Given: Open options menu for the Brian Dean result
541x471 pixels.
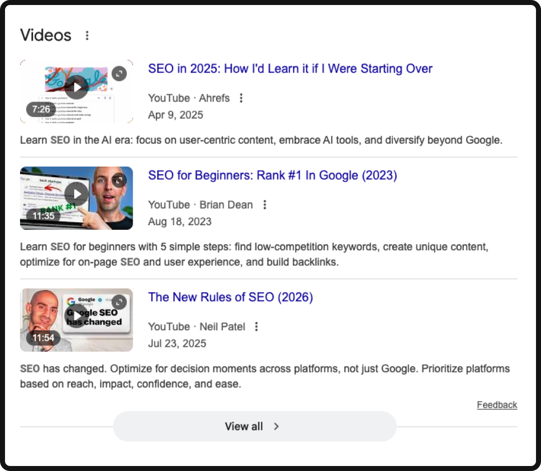Looking at the screenshot, I should click(264, 205).
